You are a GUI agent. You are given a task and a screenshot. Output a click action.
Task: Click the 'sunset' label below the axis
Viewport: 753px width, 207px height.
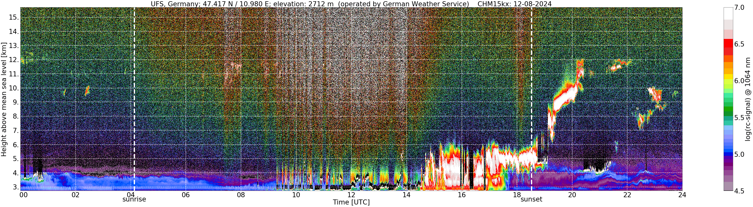531,199
